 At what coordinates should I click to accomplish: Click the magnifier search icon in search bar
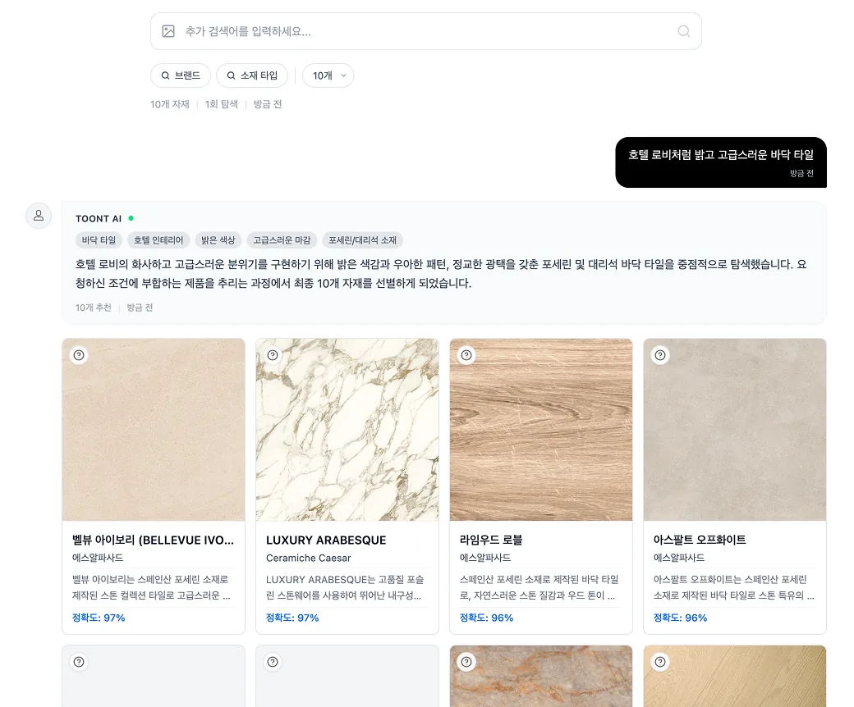[x=683, y=31]
